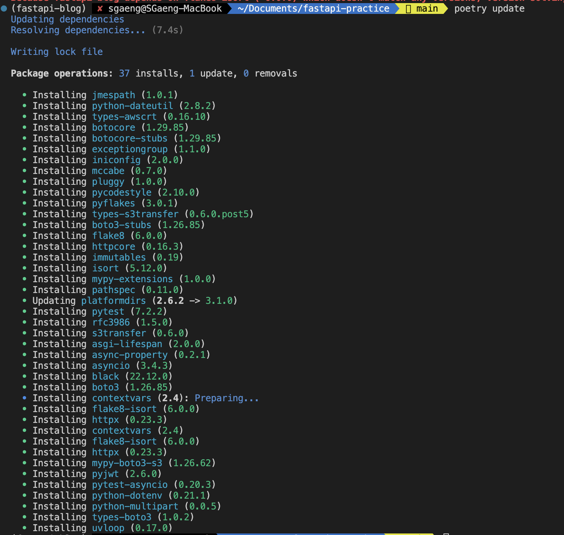Click pyflakes package name
This screenshot has height=535, width=564.
[x=114, y=203]
